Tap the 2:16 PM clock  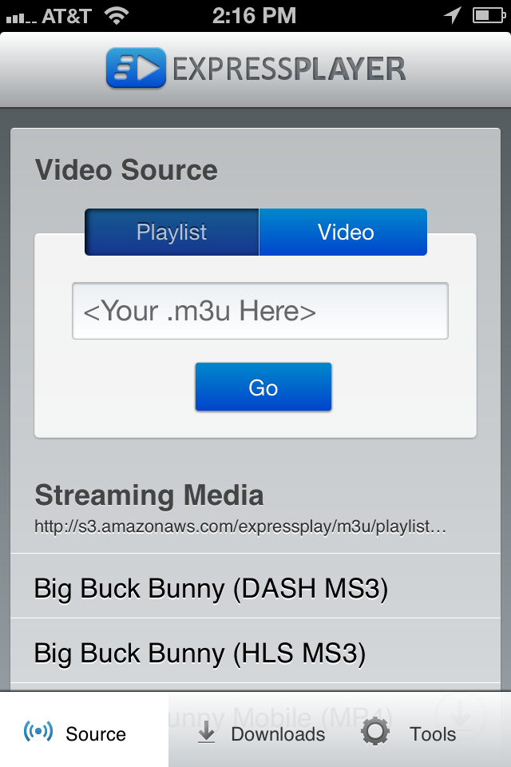tap(255, 15)
